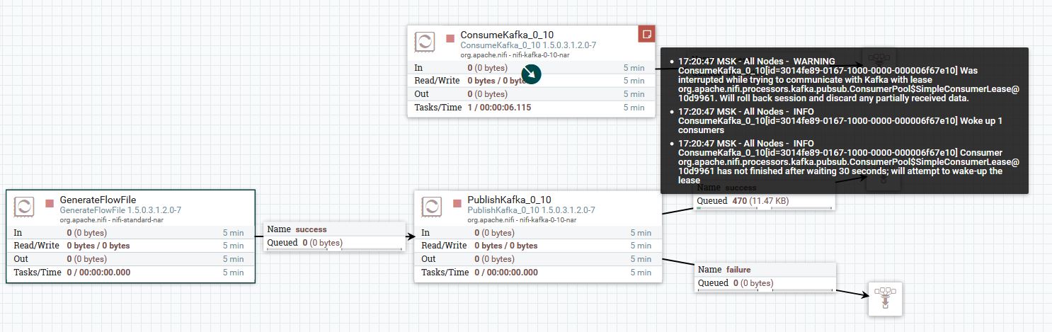Screen dimensions: 1052x332
Task: Click '5 min' in ConsumeKafka_0_10 Tasks/Time row
Action: [x=634, y=108]
